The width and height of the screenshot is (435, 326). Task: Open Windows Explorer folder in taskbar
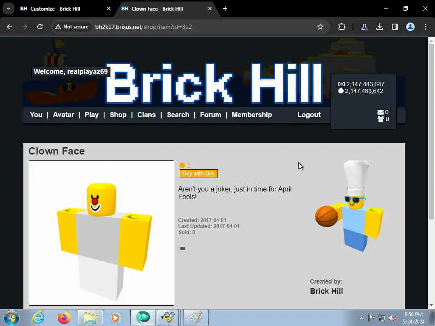click(90, 318)
